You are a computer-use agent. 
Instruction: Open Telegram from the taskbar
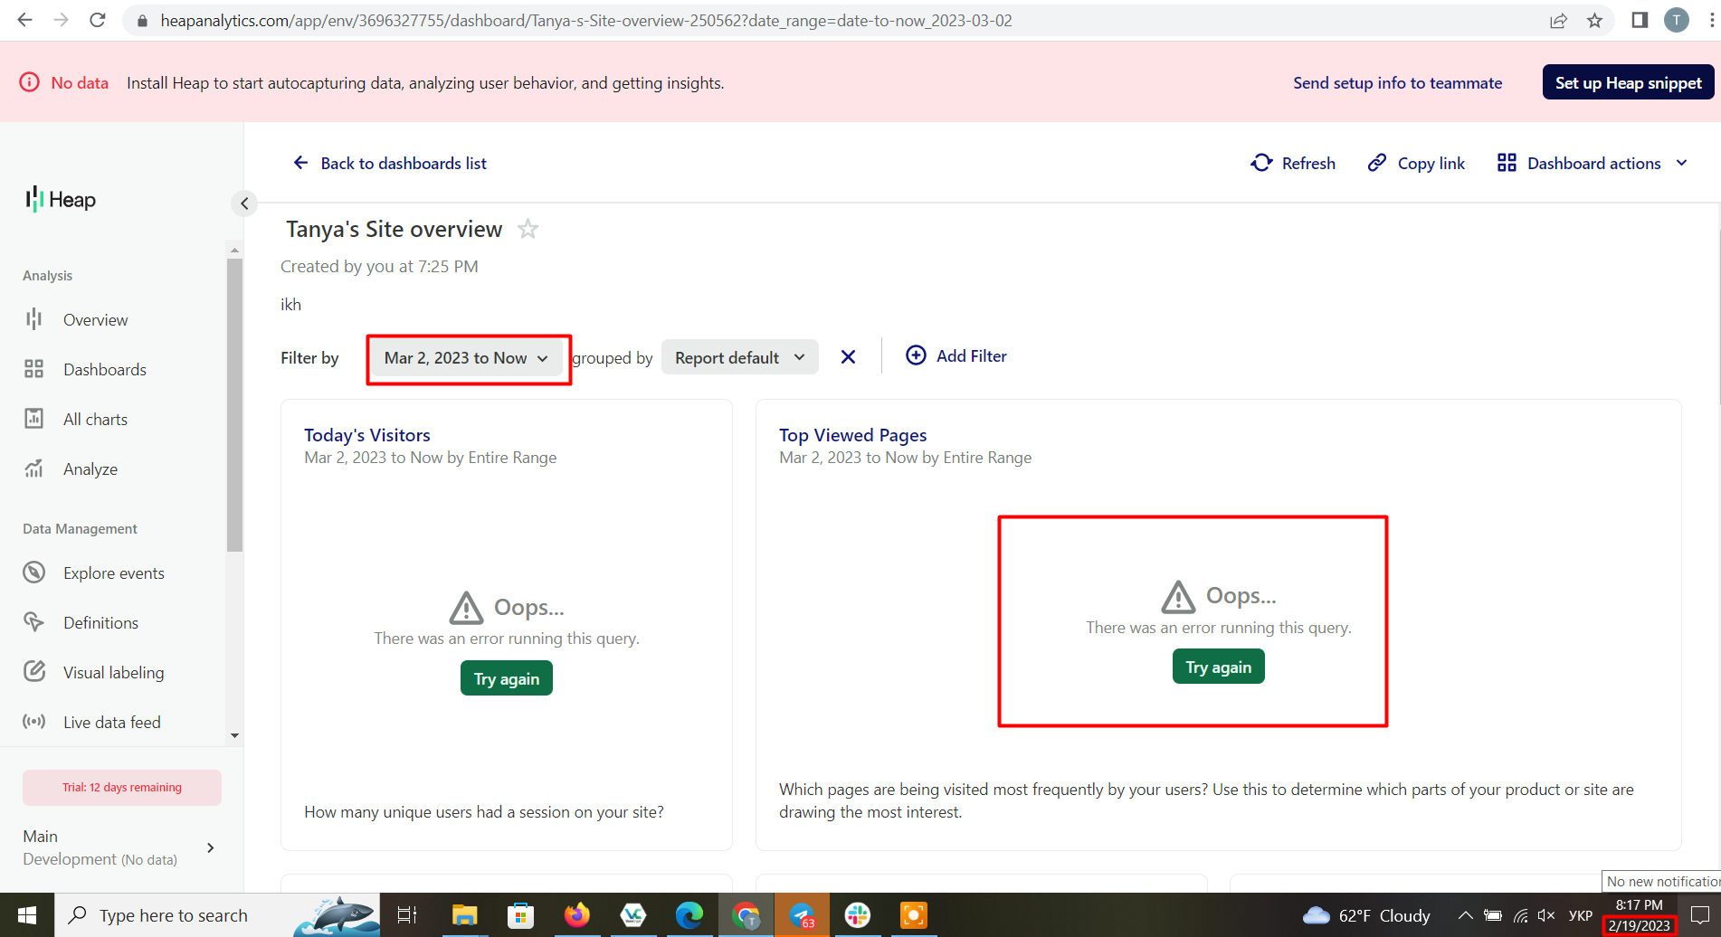(x=802, y=915)
